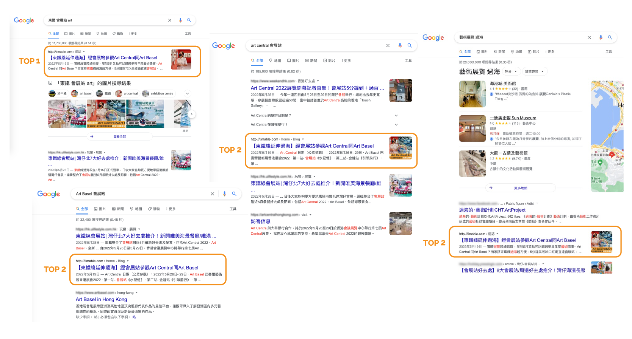Viewport: 632px width, 339px height.
Task: Open 大館－古蹟及藝術館 place listing
Action: (x=508, y=153)
